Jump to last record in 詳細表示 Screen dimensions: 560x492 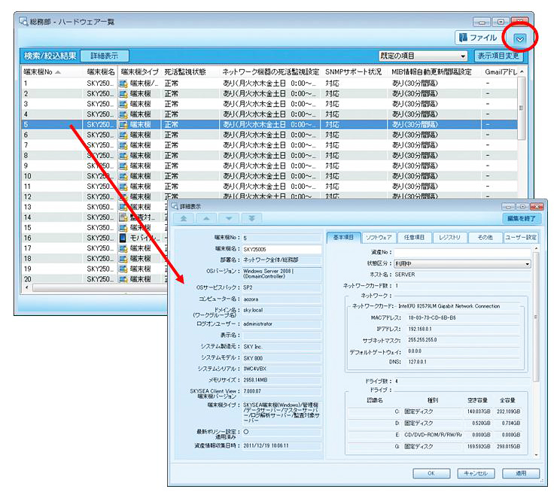coord(251,218)
